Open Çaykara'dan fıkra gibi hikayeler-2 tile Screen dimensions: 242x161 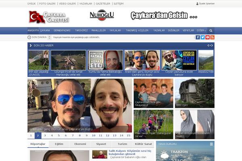153,93
